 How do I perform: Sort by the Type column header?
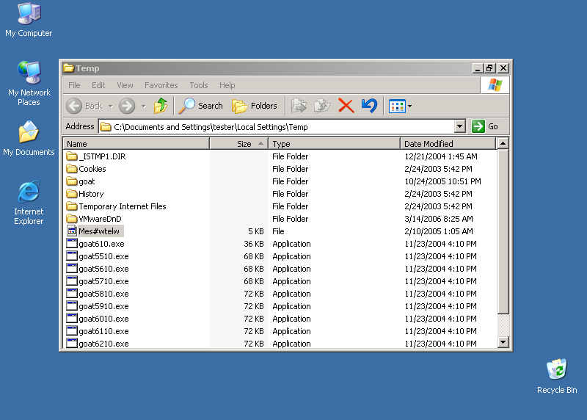(335, 143)
